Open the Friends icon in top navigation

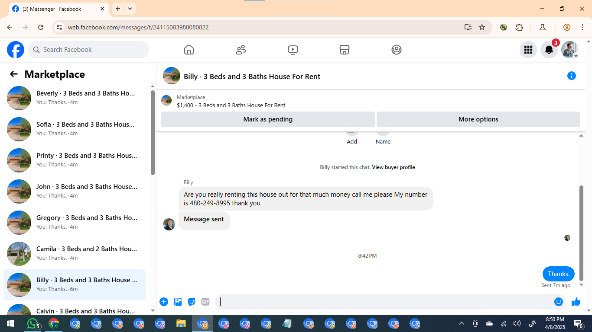click(241, 50)
